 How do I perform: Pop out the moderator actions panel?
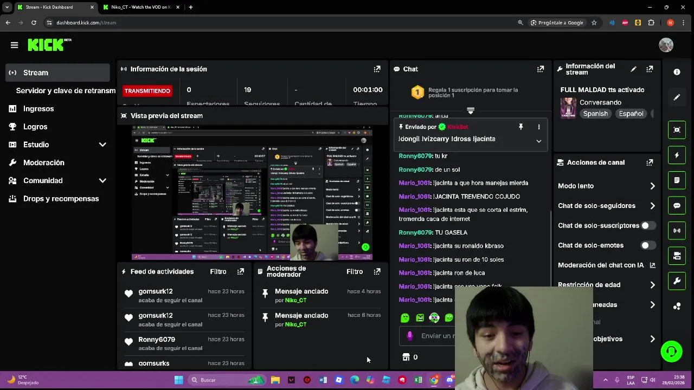(x=377, y=271)
